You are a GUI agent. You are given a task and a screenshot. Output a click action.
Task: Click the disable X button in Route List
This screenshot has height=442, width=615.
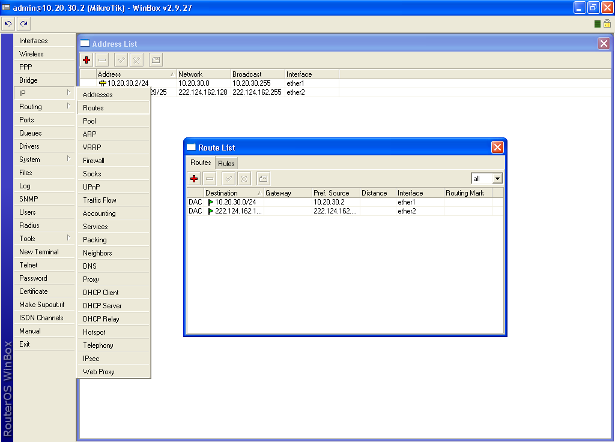point(244,179)
